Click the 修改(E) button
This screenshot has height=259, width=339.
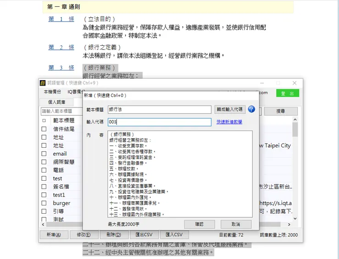pyautogui.click(x=84, y=235)
